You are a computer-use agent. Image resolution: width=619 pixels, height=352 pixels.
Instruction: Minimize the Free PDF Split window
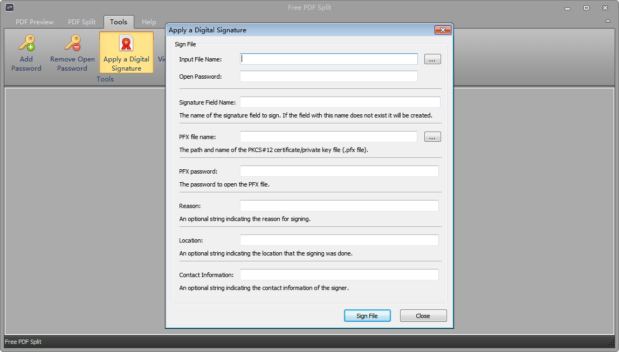coord(567,8)
